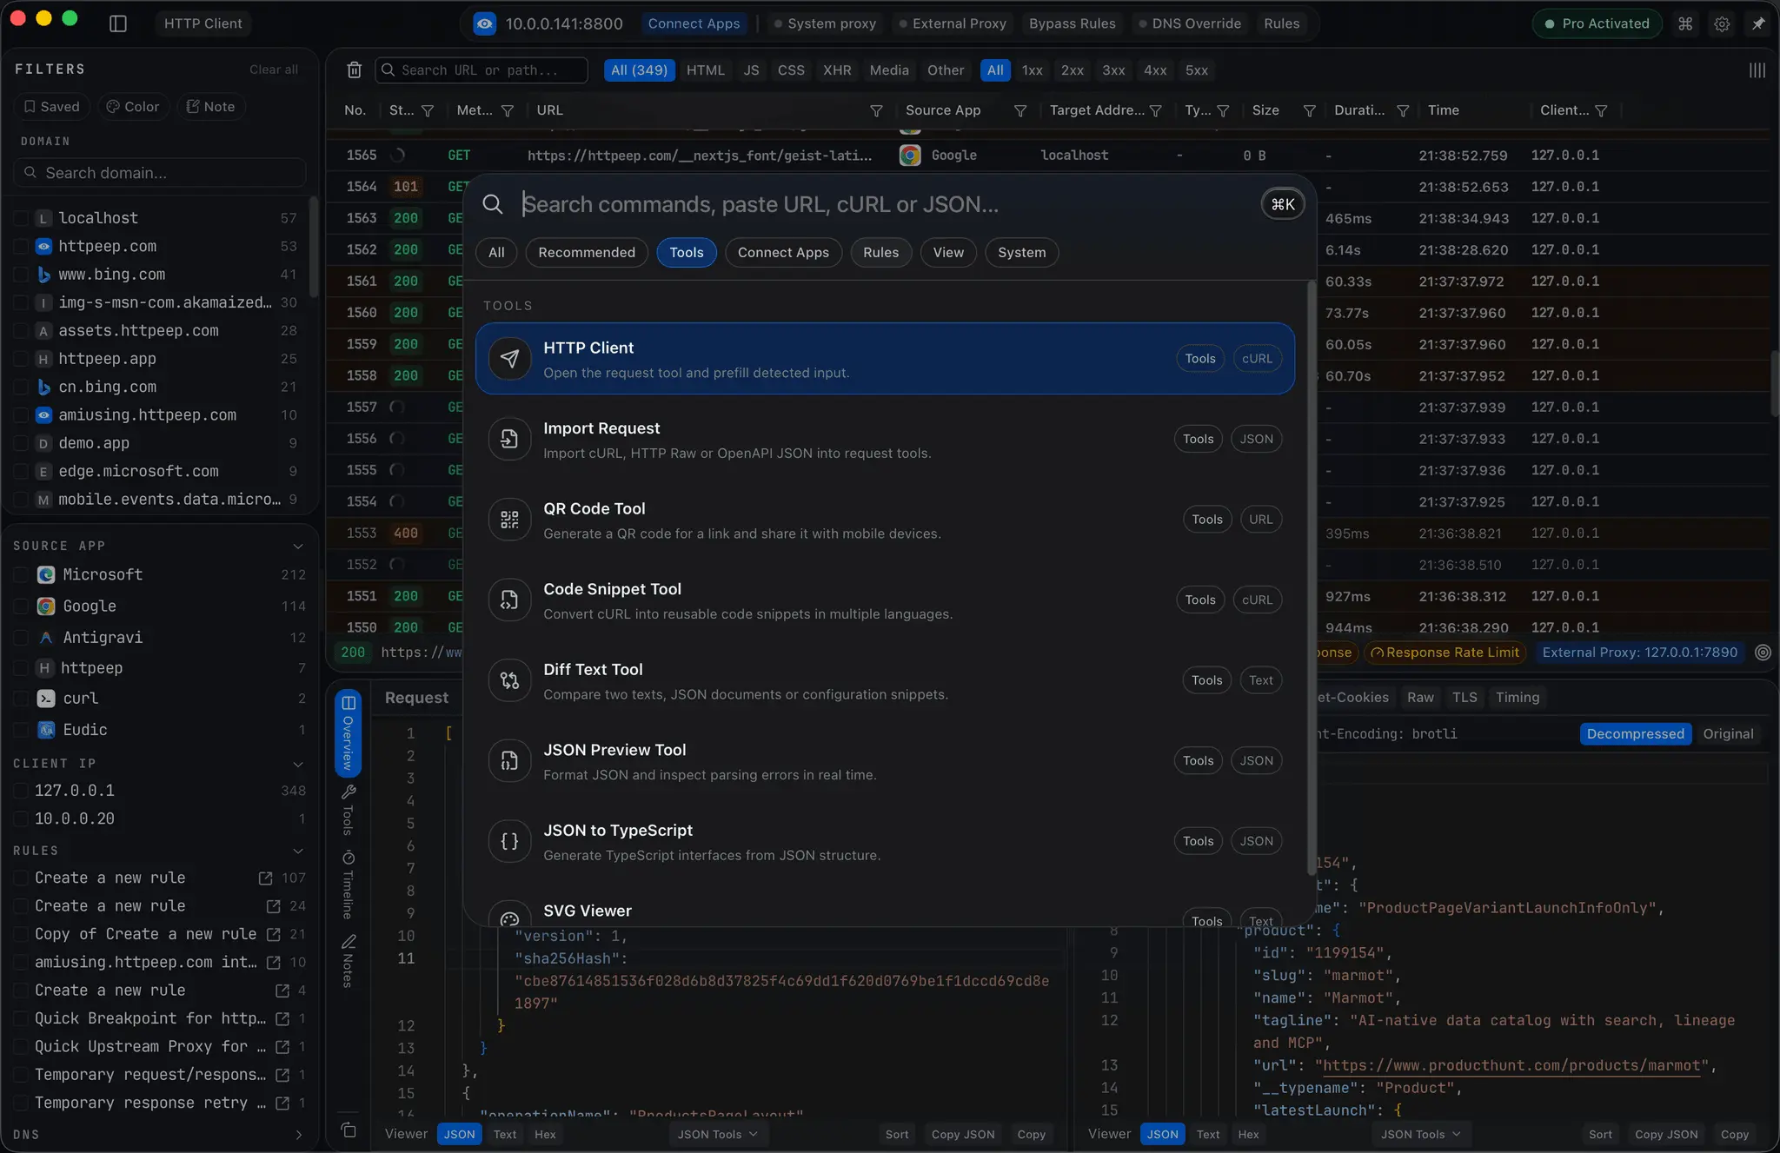The height and width of the screenshot is (1153, 1780).
Task: Filter by 4xx status tab
Action: [x=1154, y=70]
